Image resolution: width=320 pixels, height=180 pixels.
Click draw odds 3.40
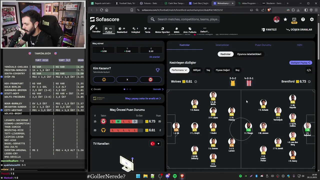(127, 50)
